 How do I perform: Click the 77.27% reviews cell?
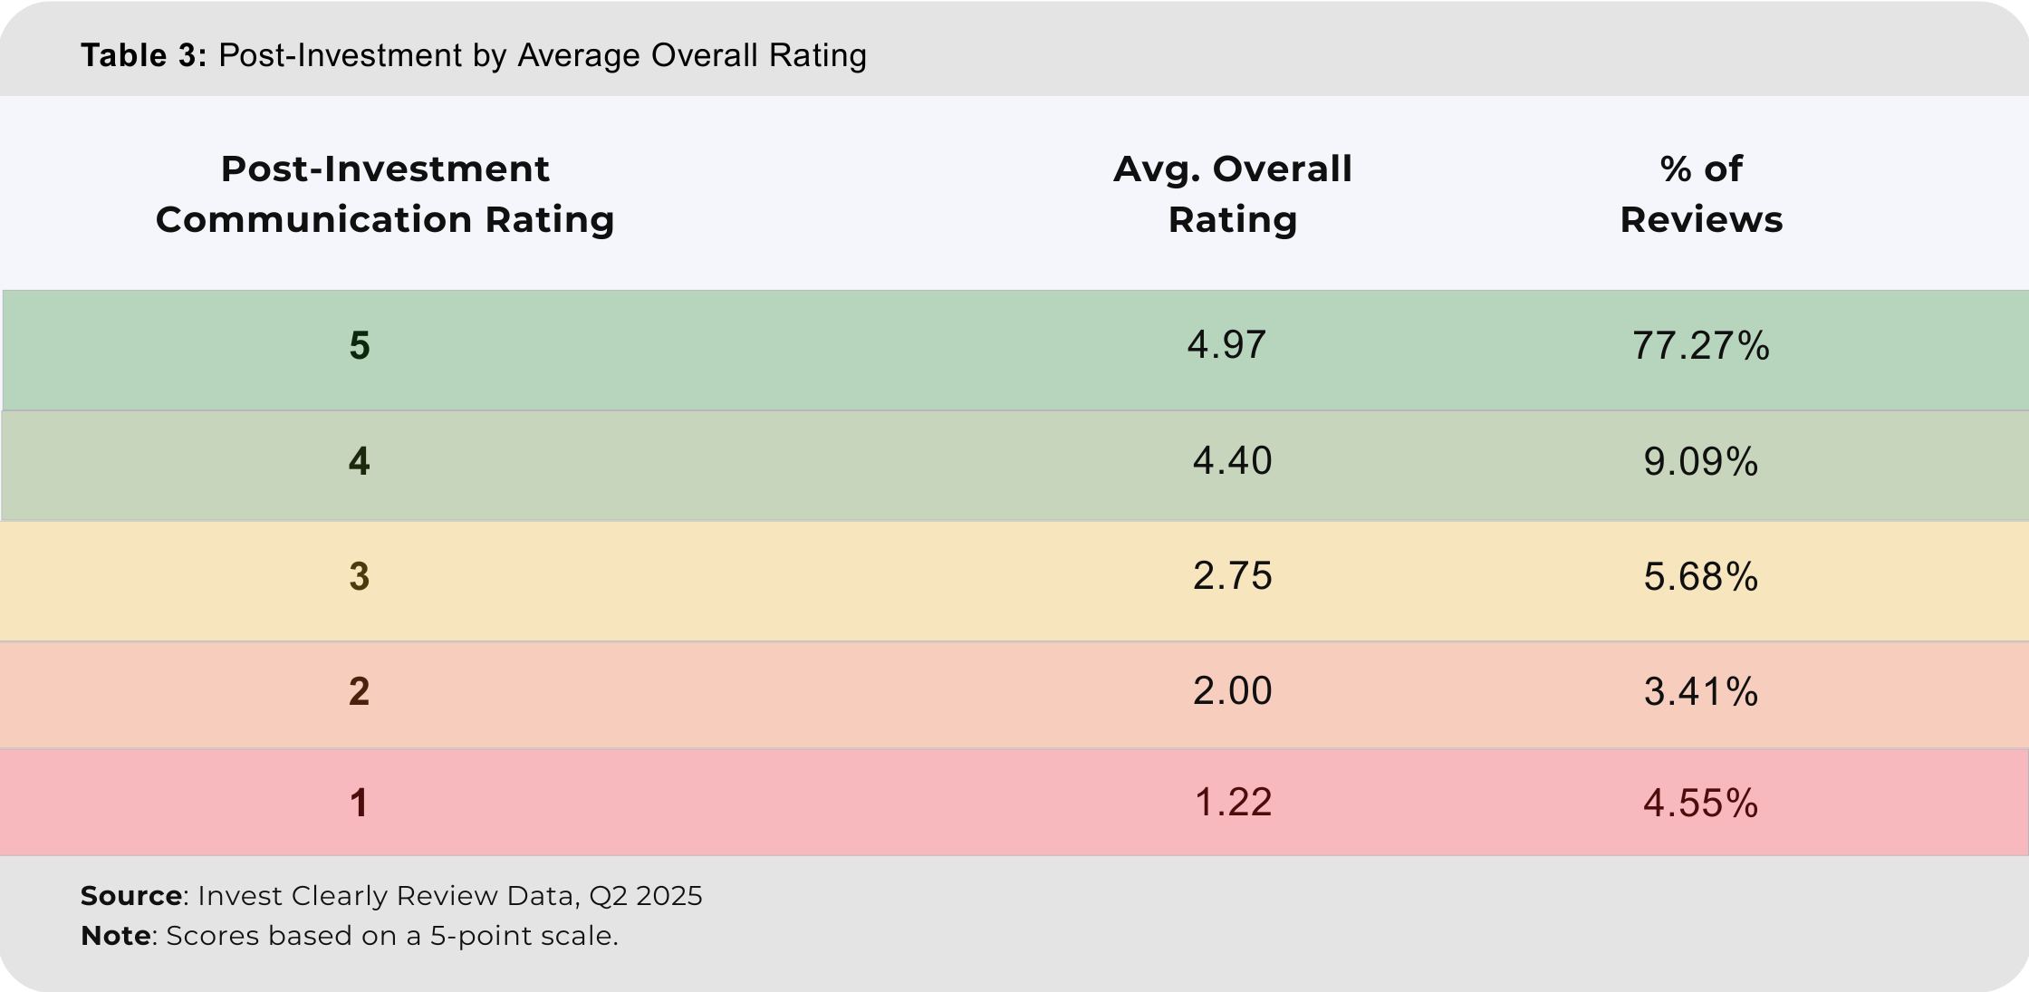click(1700, 346)
